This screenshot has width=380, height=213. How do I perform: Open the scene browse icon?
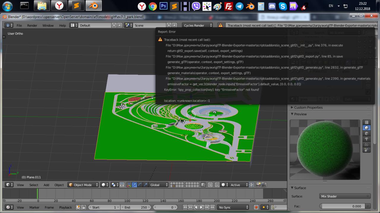129,25
